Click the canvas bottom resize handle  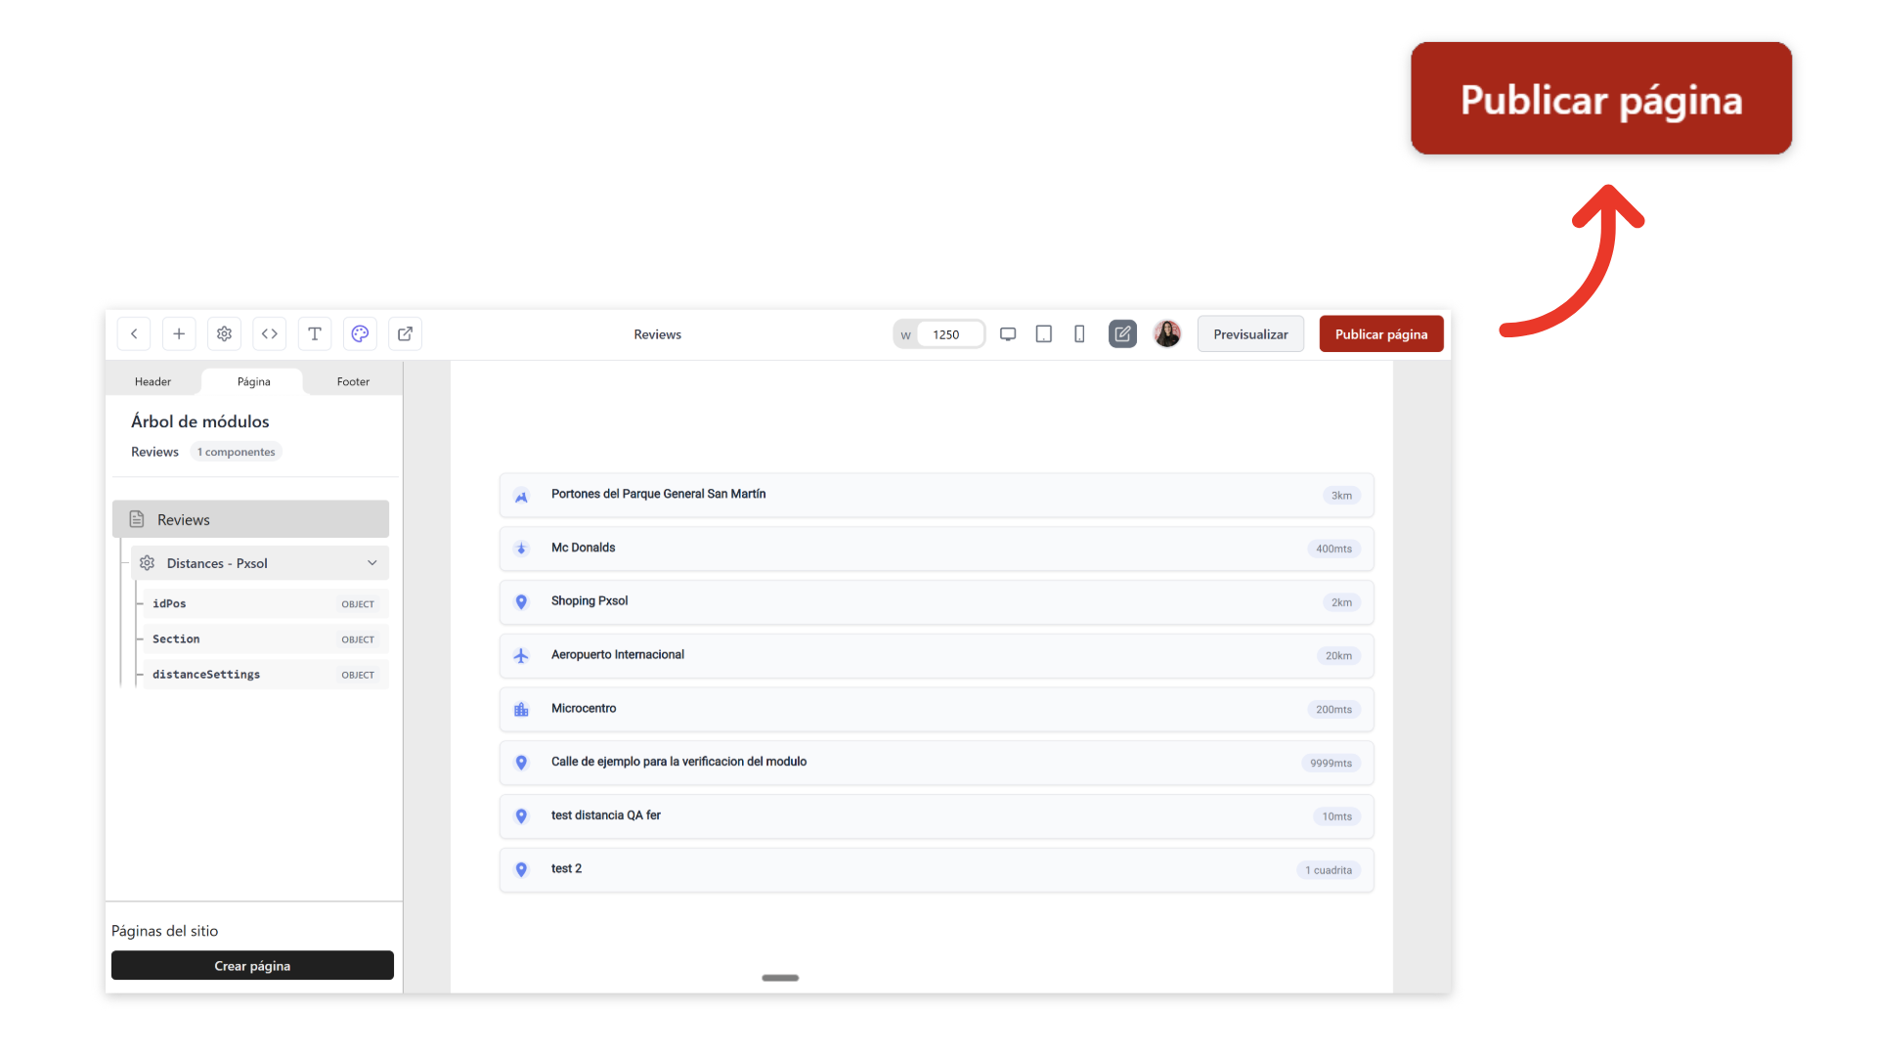click(x=780, y=978)
